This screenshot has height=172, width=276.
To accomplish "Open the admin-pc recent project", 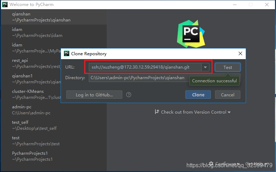I will [54, 110].
